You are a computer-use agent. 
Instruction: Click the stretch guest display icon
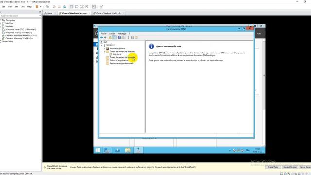coord(101,7)
